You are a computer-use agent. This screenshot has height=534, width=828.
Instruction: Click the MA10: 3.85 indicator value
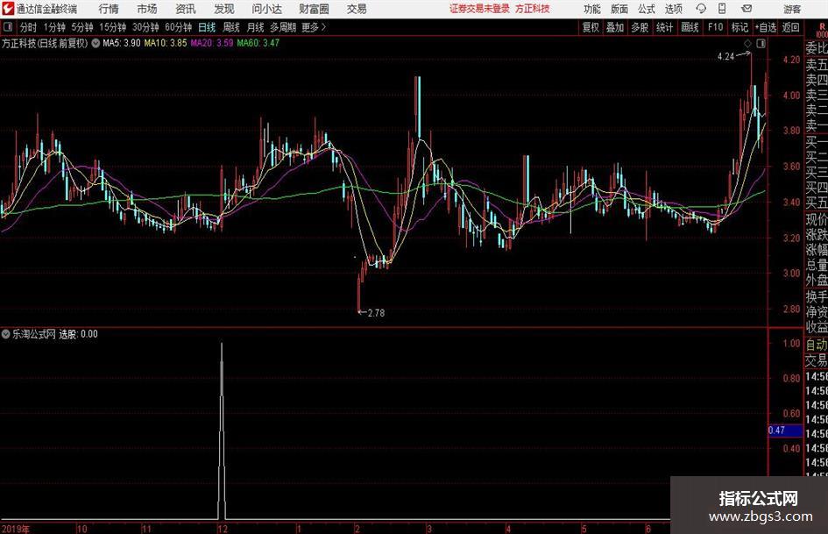point(166,43)
